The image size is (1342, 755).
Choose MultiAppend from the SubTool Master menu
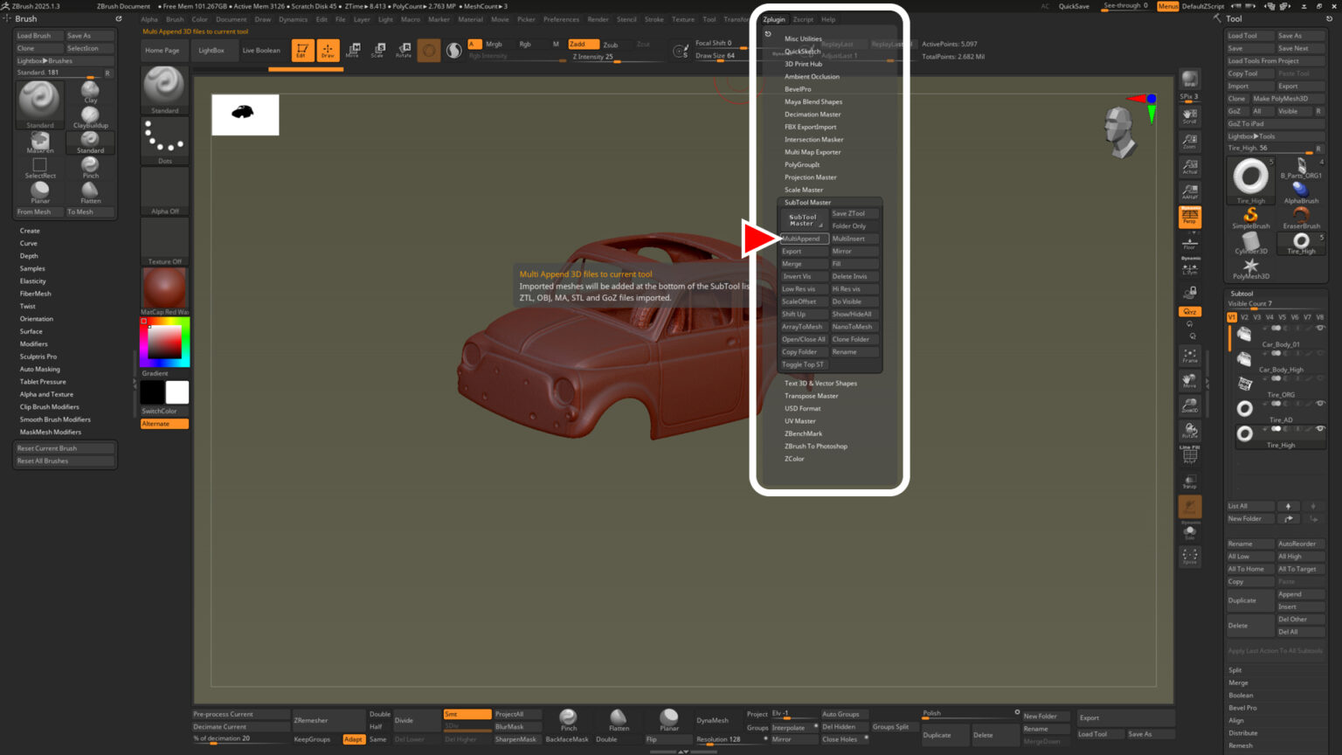[802, 238]
